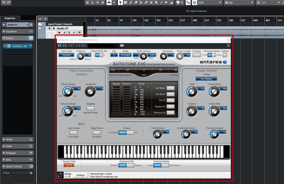Select the Glue tool
Image resolution: width=284 pixels, height=184 pixels.
pos(146,2)
